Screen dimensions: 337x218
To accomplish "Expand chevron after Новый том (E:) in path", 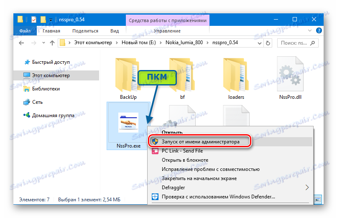I will (161, 43).
